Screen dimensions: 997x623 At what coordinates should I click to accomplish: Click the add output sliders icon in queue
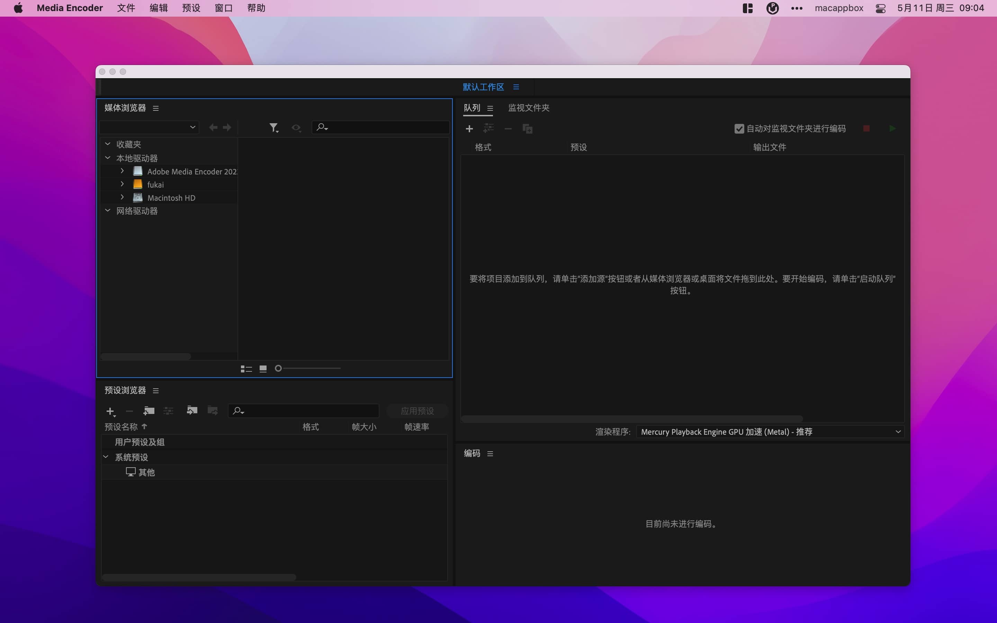click(488, 128)
